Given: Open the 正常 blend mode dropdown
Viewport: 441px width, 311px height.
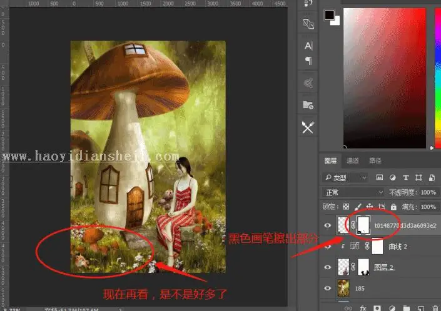Looking at the screenshot, I should click(x=353, y=192).
